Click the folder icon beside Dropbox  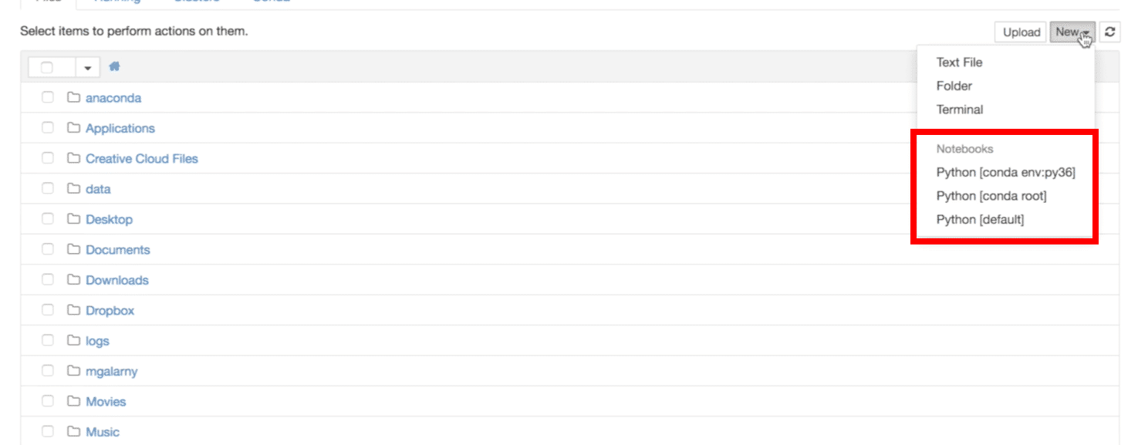(73, 311)
